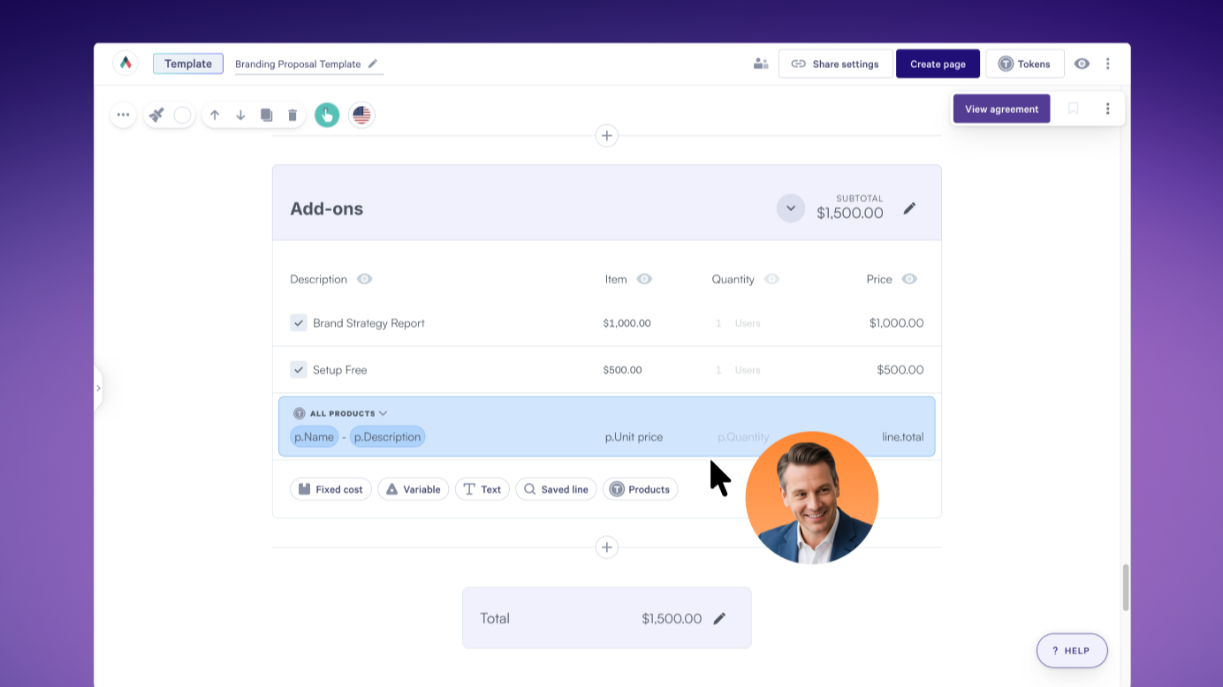Uncheck the Brand Strategy Report row
This screenshot has width=1223, height=687.
click(x=299, y=322)
